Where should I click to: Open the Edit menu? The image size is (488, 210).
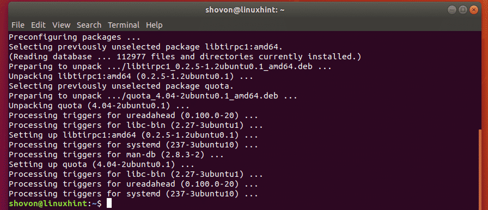tap(38, 25)
